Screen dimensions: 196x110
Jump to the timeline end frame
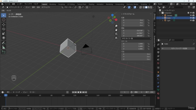click(86, 92)
